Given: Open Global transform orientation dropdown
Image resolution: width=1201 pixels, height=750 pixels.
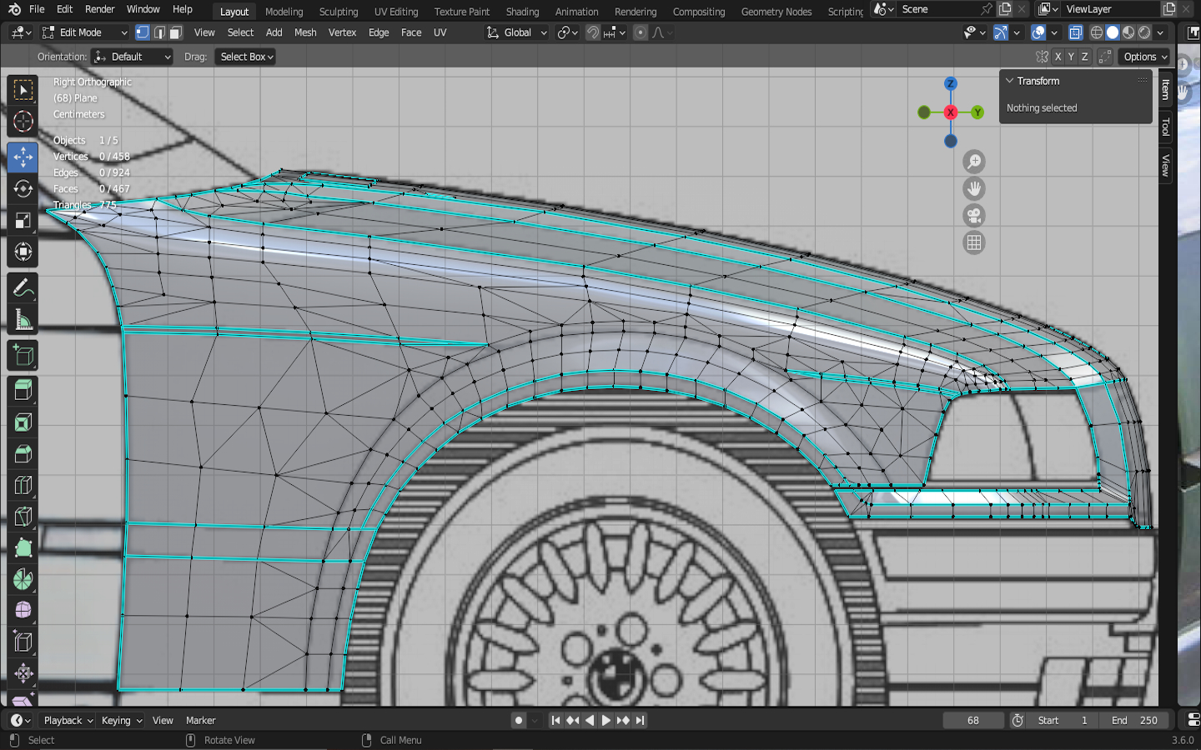Looking at the screenshot, I should tap(517, 32).
